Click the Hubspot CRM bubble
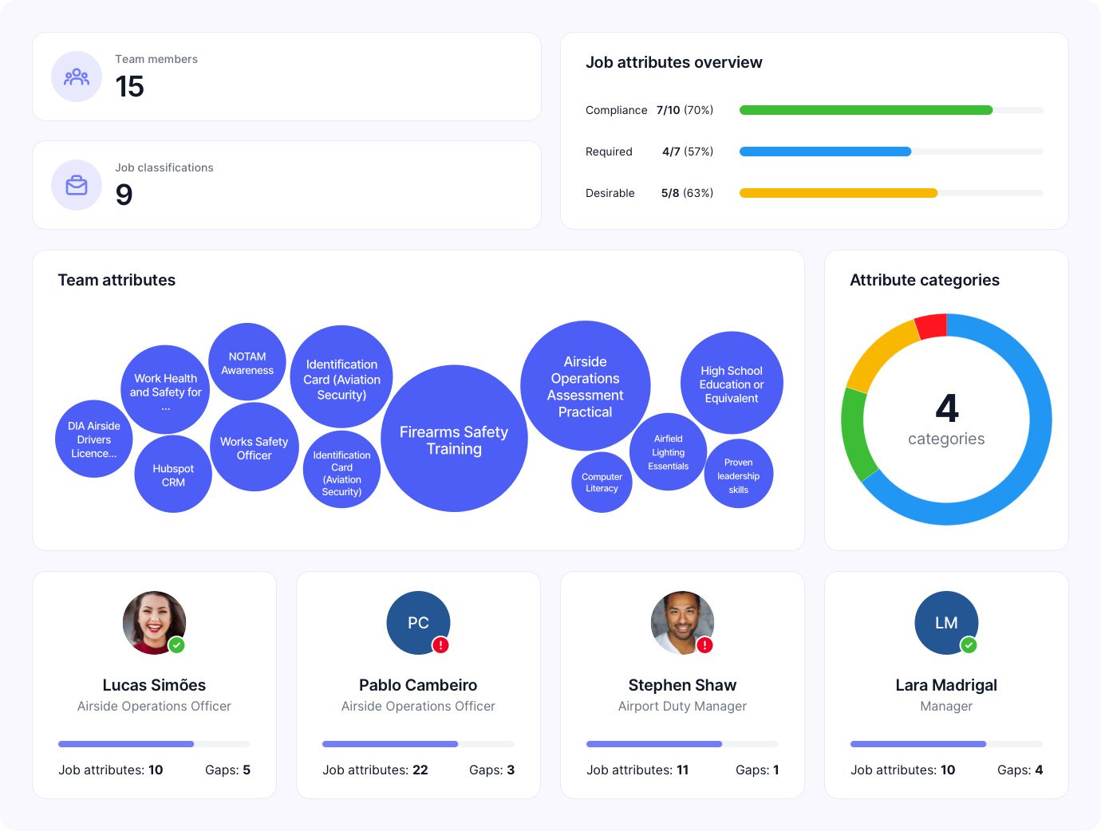This screenshot has height=831, width=1101. [x=173, y=475]
